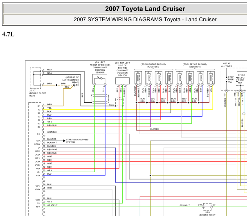This screenshot has width=247, height=216.
Task: Select injector number 8 symbol
Action: pos(138,78)
